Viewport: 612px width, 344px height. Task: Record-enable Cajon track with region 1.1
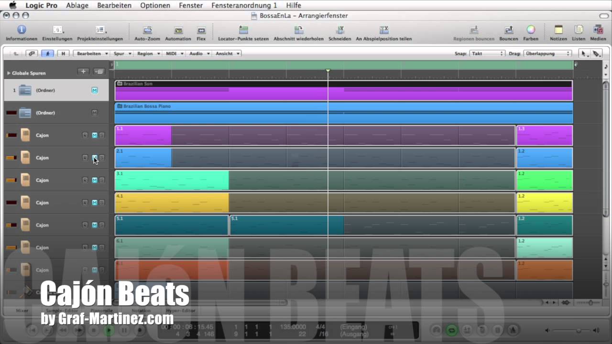tap(85, 135)
